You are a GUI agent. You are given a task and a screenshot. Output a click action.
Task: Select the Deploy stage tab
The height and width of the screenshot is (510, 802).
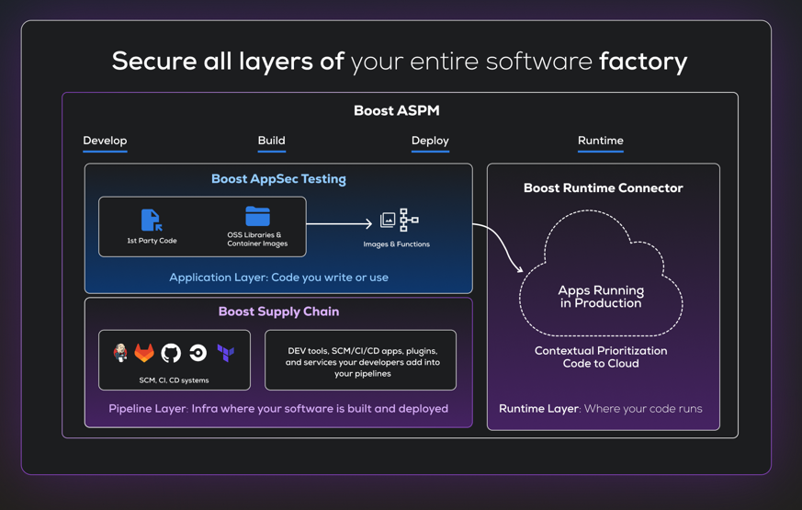(x=430, y=141)
